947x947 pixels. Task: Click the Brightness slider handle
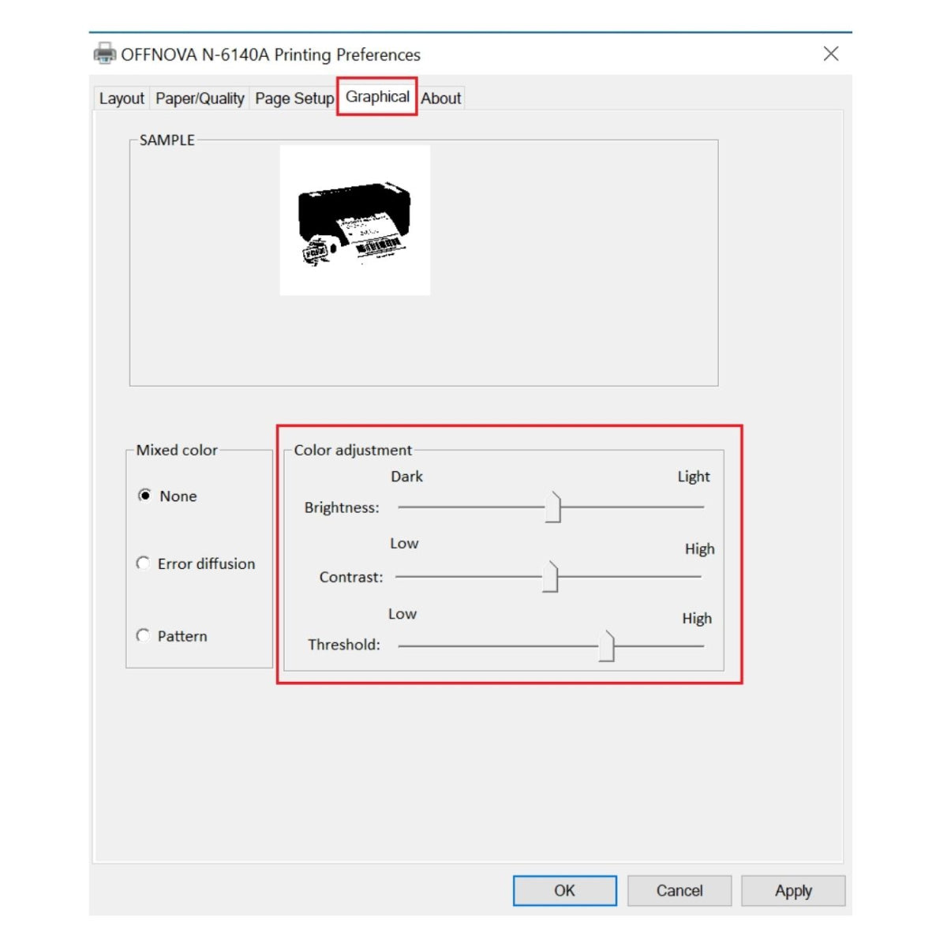[x=553, y=507]
